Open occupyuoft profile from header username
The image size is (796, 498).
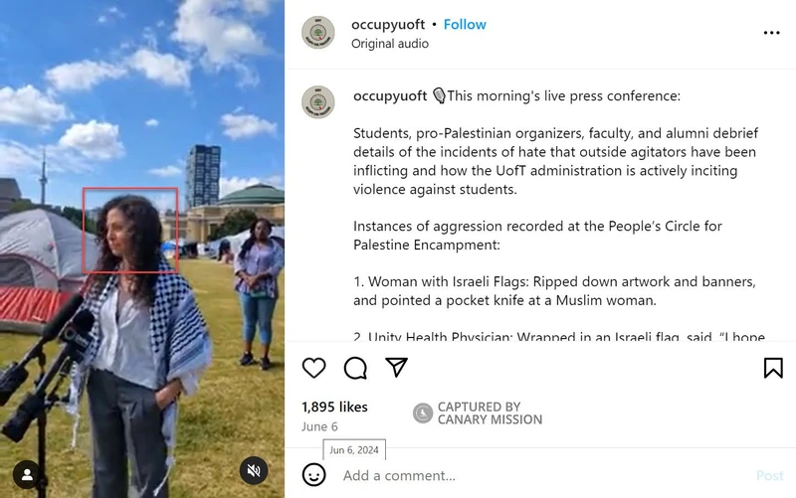388,24
